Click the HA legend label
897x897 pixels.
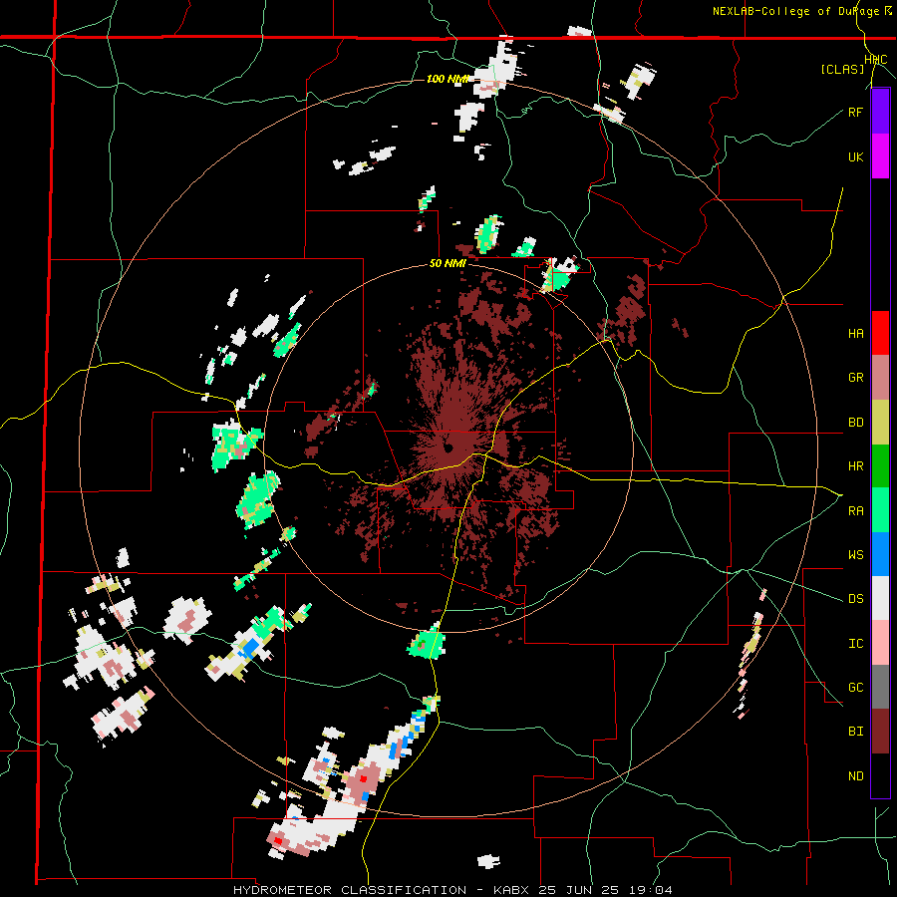coord(855,334)
